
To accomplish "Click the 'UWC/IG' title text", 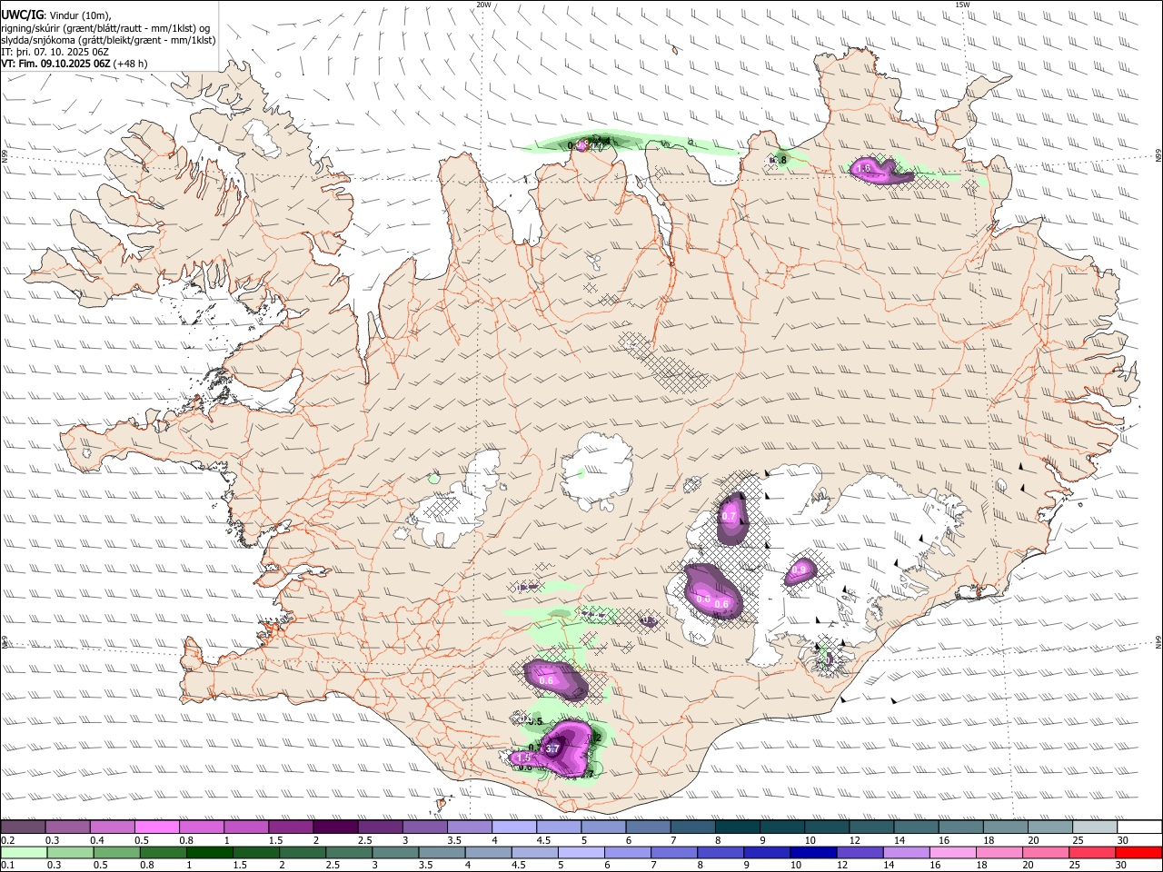I will (x=22, y=14).
